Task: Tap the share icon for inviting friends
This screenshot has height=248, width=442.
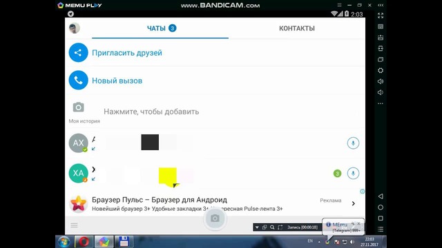Action: tap(78, 52)
